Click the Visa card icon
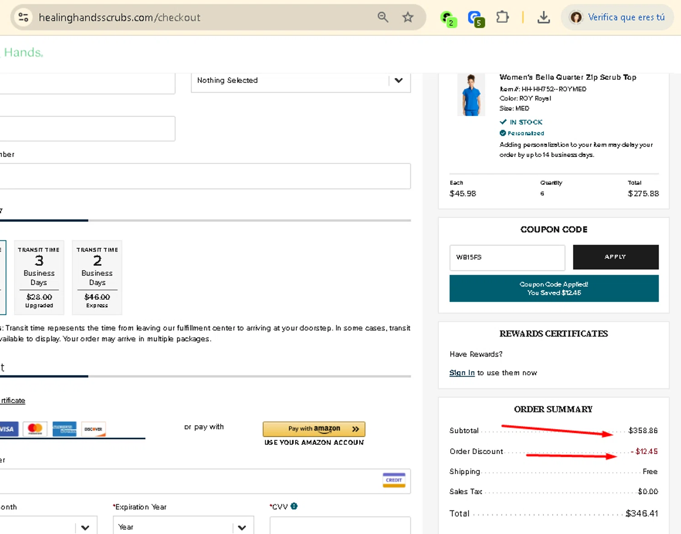This screenshot has width=681, height=534. (8, 429)
